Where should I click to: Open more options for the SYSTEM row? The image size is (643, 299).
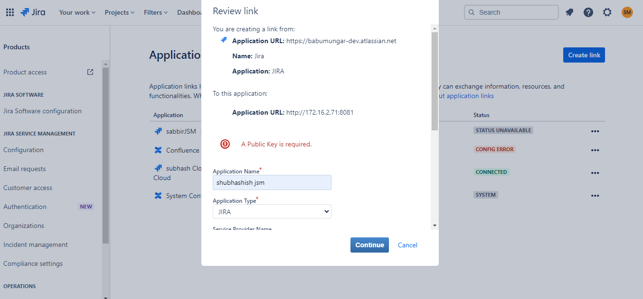coord(595,195)
